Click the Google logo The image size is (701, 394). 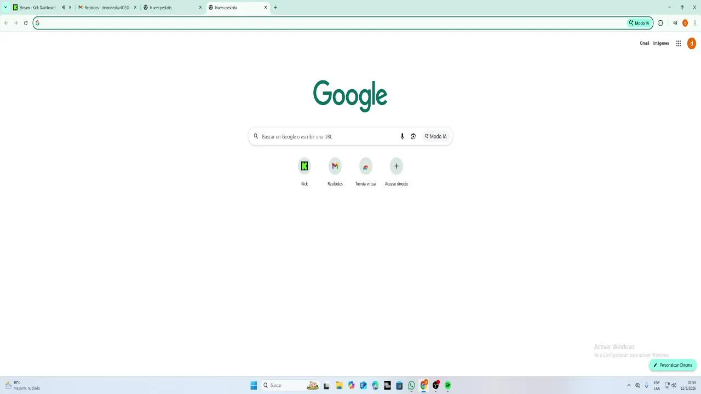click(350, 96)
